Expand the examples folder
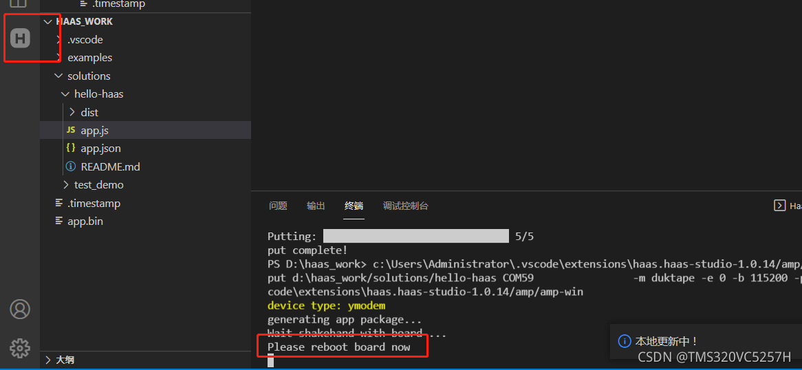This screenshot has width=802, height=370. coord(59,57)
